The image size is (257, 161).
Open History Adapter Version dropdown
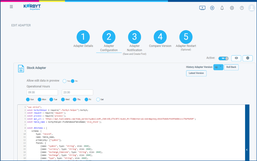[x=218, y=67]
